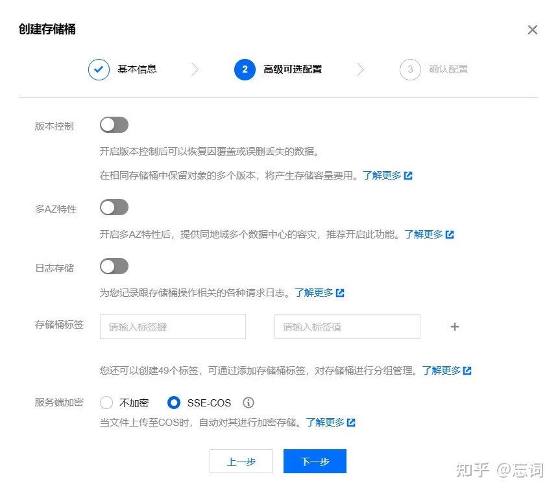Open 了解更多 external-link icon for 多AZ特性
This screenshot has height=492, width=558.
click(450, 234)
